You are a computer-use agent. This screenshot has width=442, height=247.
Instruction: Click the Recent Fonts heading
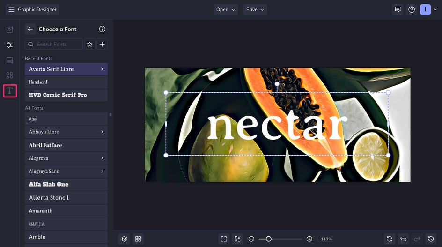(38, 59)
